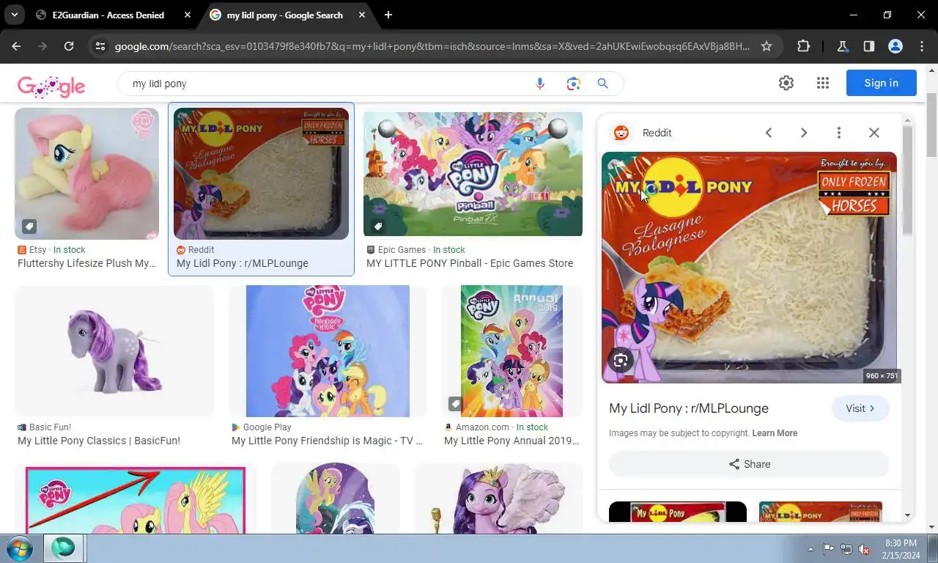Click the address bar URL

tap(432, 46)
